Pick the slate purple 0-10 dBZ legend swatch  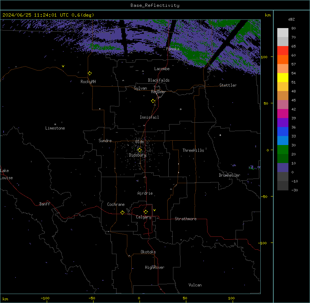click(x=283, y=168)
